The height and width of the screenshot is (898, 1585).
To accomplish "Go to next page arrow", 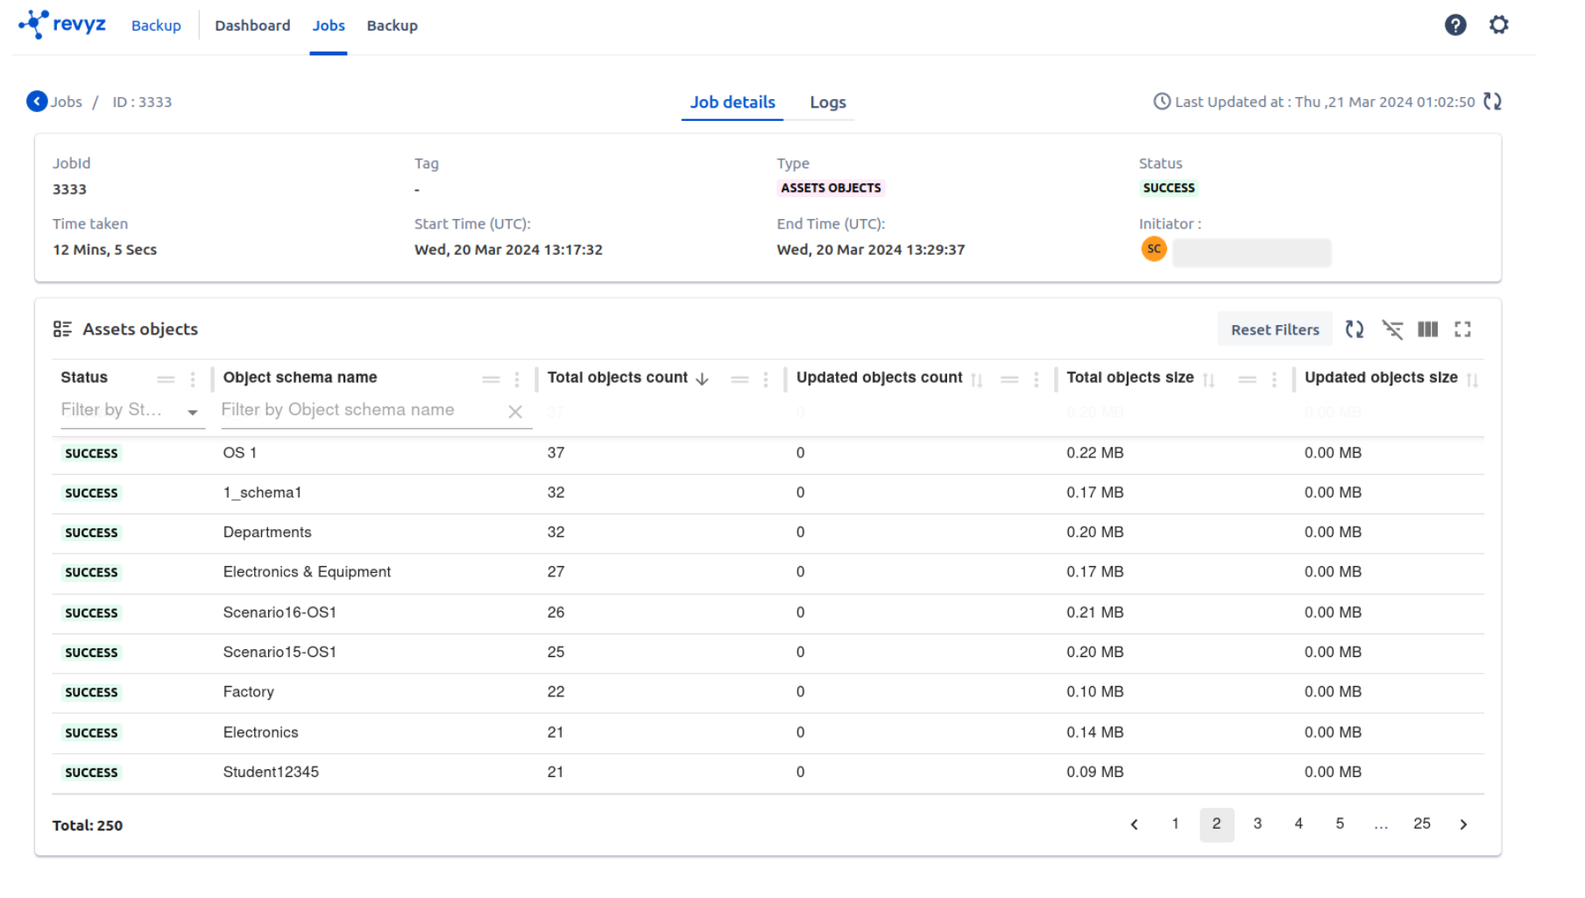I will (1463, 824).
